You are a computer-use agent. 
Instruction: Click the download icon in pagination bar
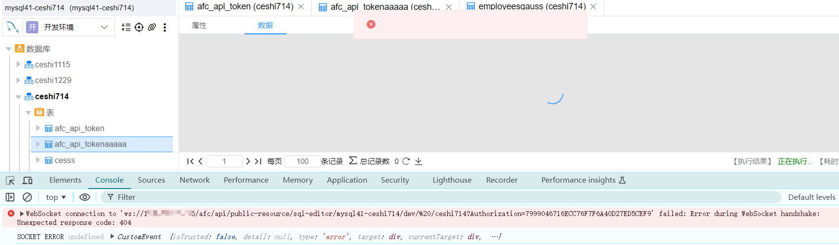point(418,161)
